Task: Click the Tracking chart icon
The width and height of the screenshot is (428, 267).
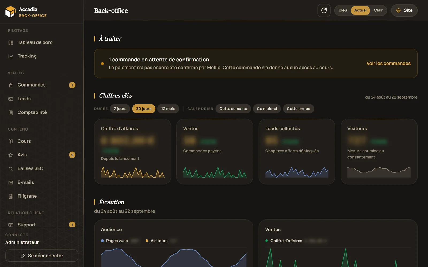Action: click(x=11, y=56)
